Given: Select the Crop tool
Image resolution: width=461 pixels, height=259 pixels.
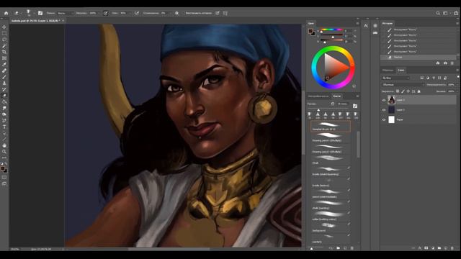Looking at the screenshot, I should 4,52.
